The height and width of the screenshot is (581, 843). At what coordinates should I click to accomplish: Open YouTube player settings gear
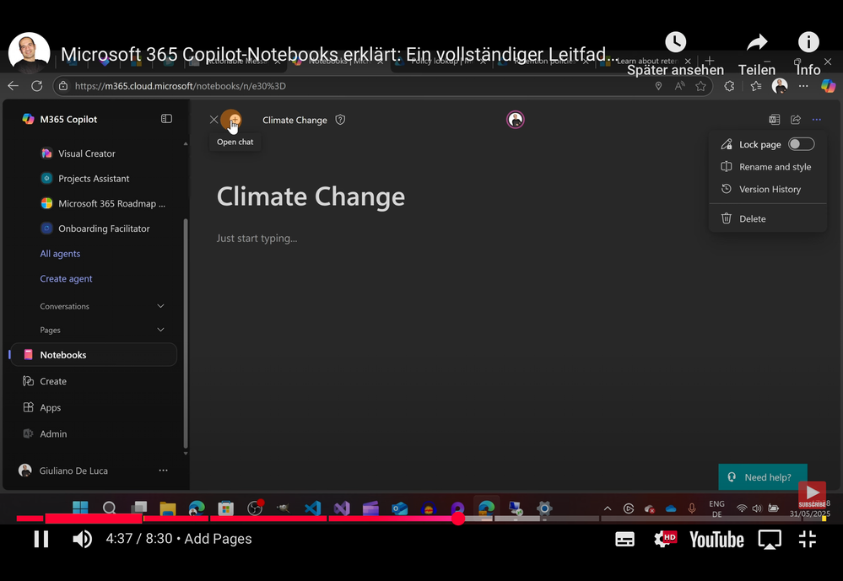pos(664,539)
